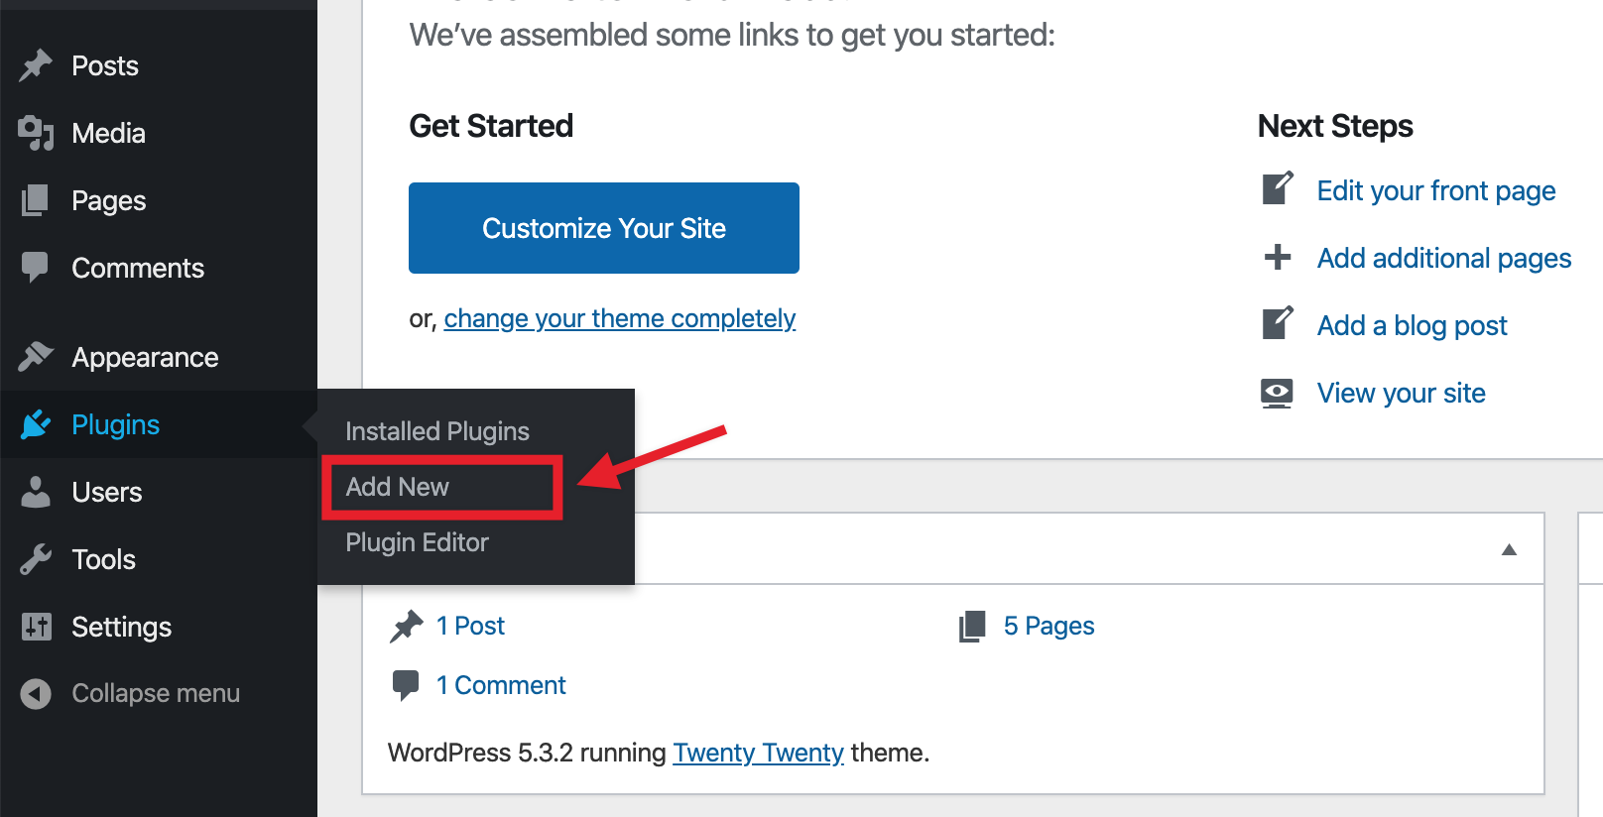Click the Posts pushpin icon
1603x817 pixels.
(x=36, y=65)
